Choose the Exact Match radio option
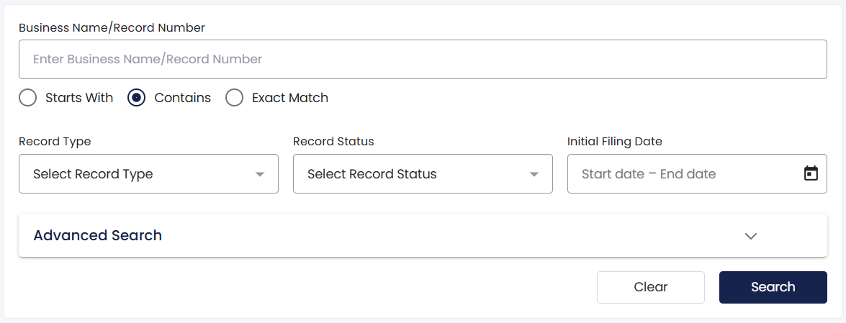The image size is (846, 323). pyautogui.click(x=234, y=98)
